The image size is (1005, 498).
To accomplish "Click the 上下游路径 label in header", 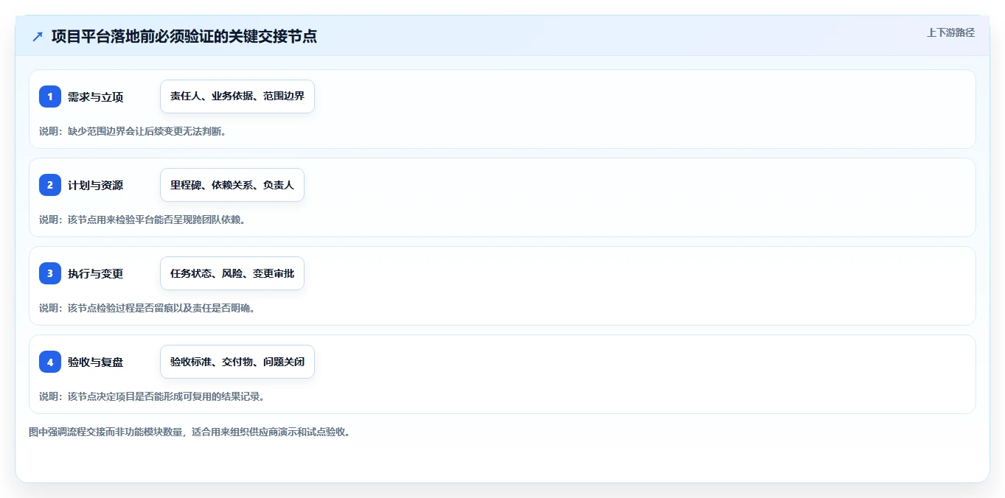I will (950, 32).
